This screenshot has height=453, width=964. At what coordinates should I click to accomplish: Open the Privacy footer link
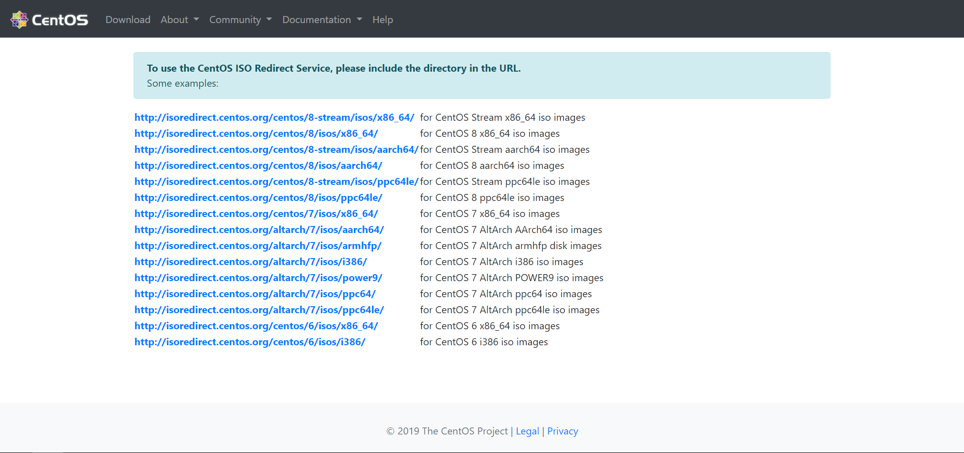(x=562, y=431)
